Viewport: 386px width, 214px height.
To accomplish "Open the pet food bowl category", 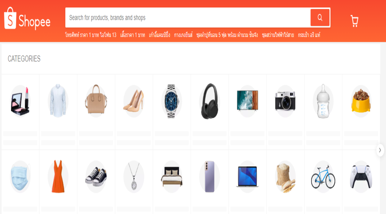I will click(361, 101).
